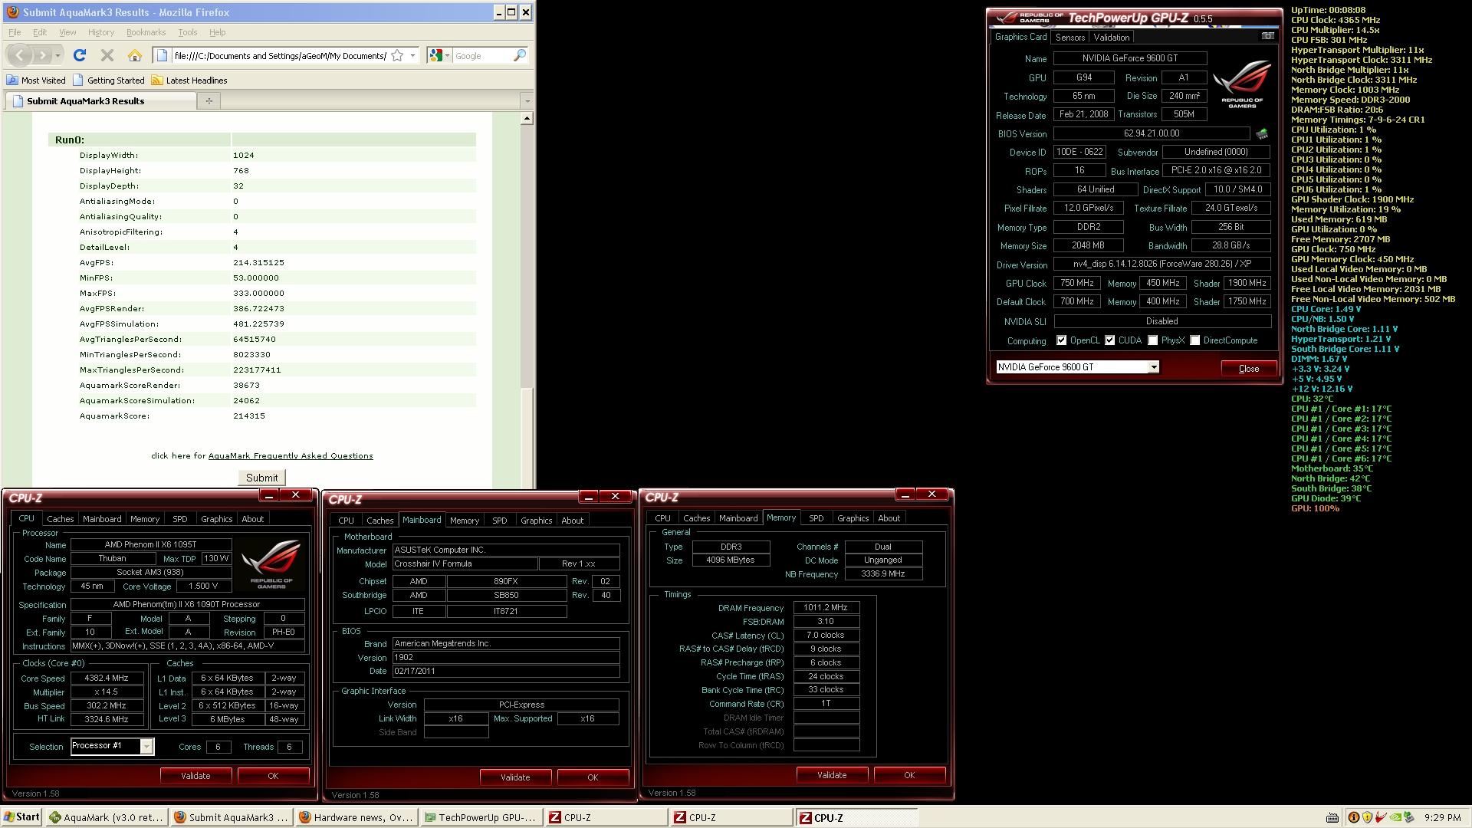1472x828 pixels.
Task: Open About tab in the left CPU-Z window
Action: coord(252,519)
